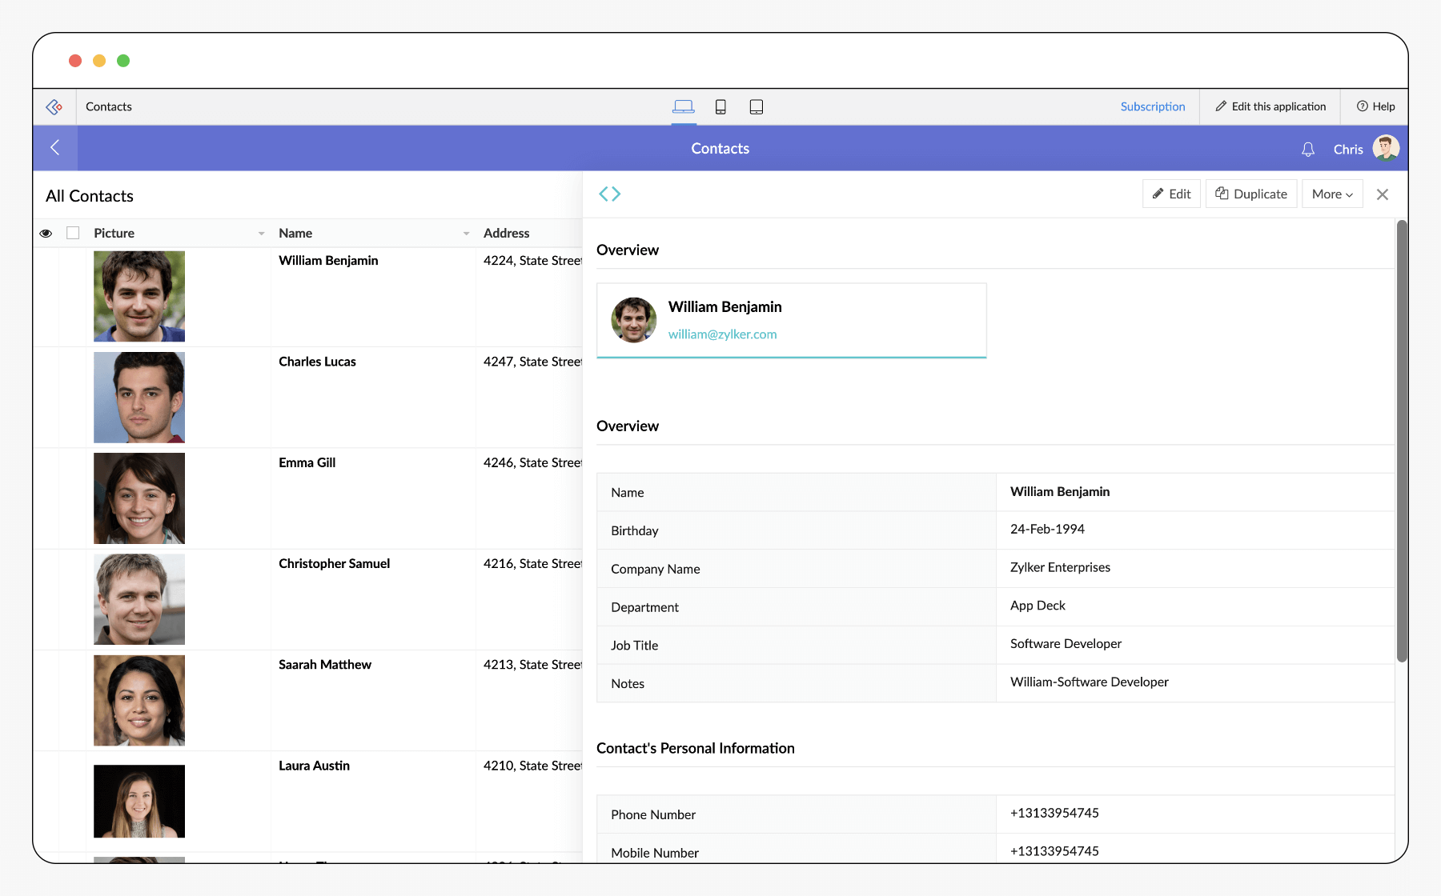
Task: Open notifications bell icon
Action: [x=1308, y=150]
